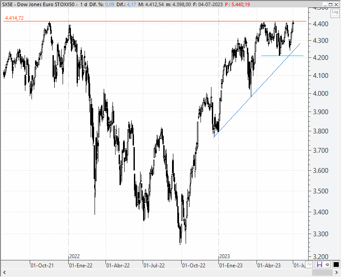Click the purple save diskette icon

(319, 265)
